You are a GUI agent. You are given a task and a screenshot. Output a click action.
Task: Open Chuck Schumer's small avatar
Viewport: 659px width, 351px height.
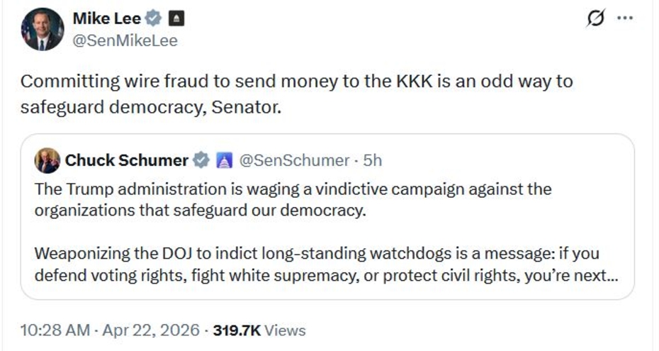click(47, 161)
